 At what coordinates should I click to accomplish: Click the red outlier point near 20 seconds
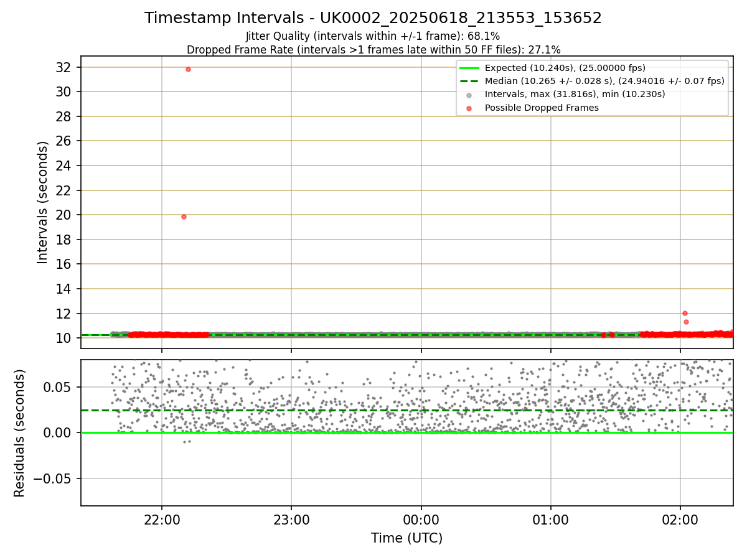click(184, 217)
